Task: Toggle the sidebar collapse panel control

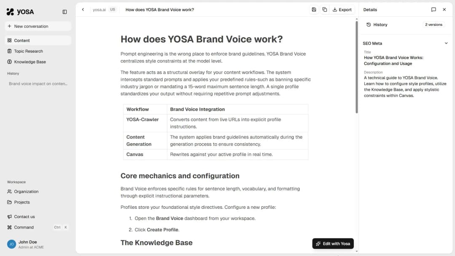Action: tap(64, 12)
